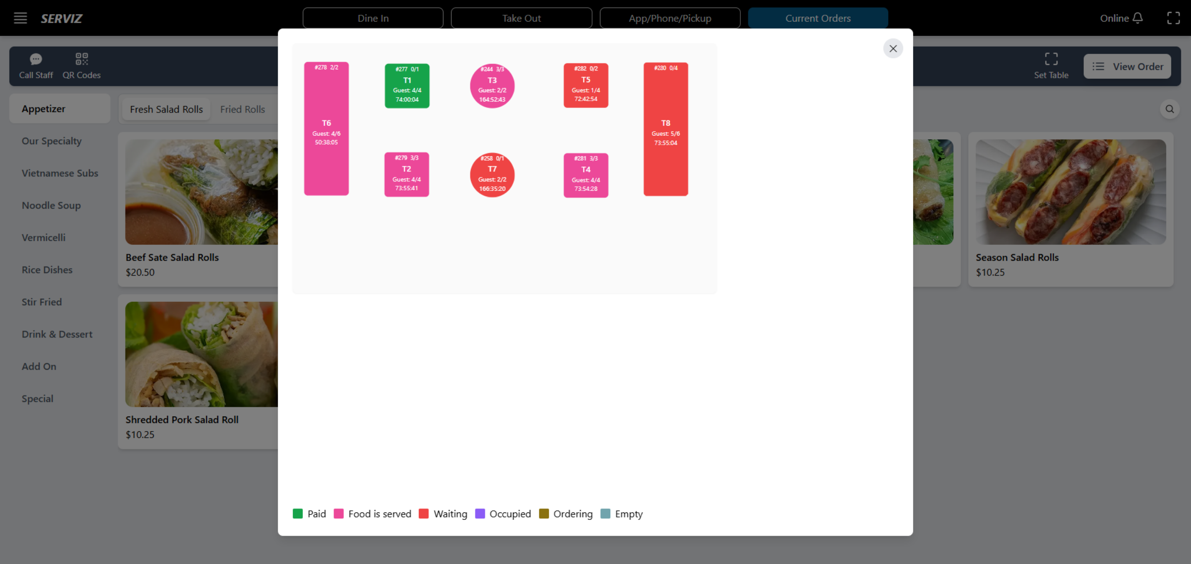Click the View Order button
1191x564 pixels.
[x=1127, y=66]
